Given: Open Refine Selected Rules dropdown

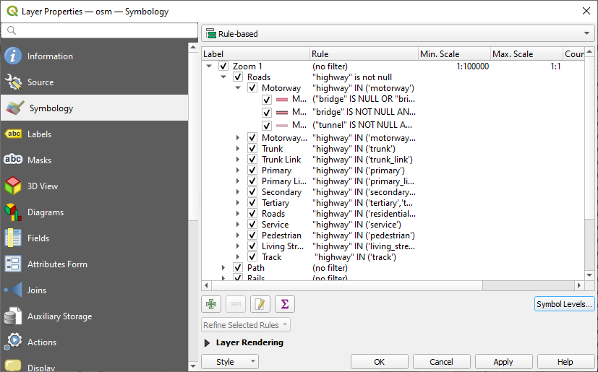Looking at the screenshot, I should [246, 325].
